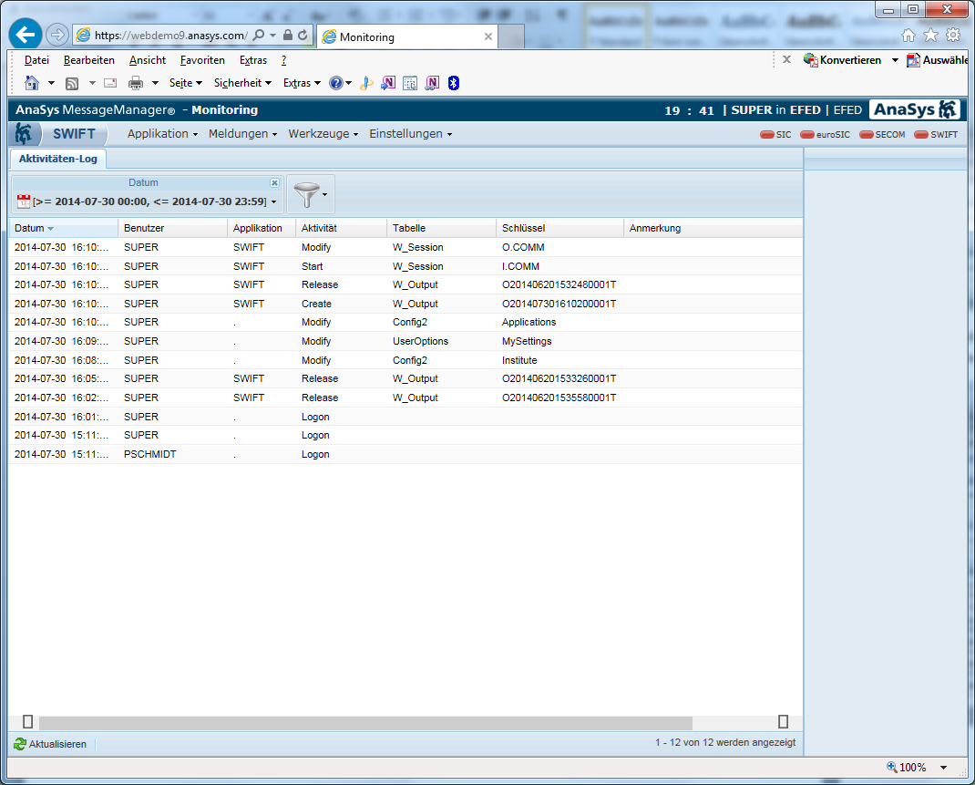975x785 pixels.
Task: Click the Bluetooth icon in the toolbar
Action: point(454,83)
